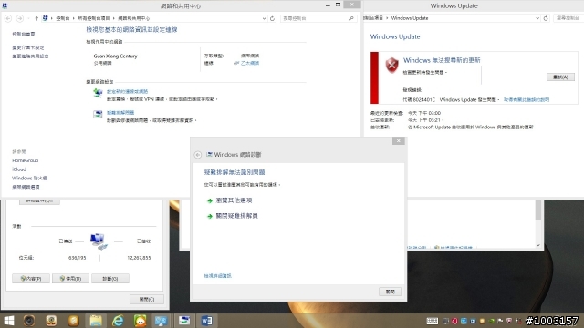Open the touch keyboard tray icon

pos(432,321)
